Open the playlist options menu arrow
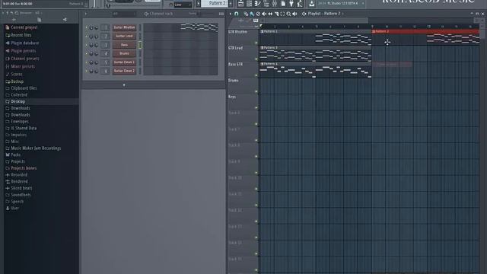Screen dimensions: 487x274 [x=231, y=14]
